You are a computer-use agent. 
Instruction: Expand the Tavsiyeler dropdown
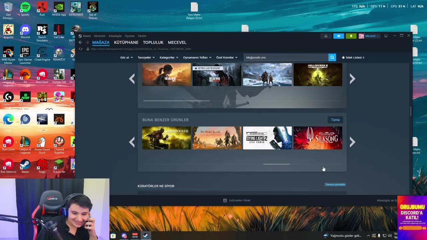click(x=146, y=57)
